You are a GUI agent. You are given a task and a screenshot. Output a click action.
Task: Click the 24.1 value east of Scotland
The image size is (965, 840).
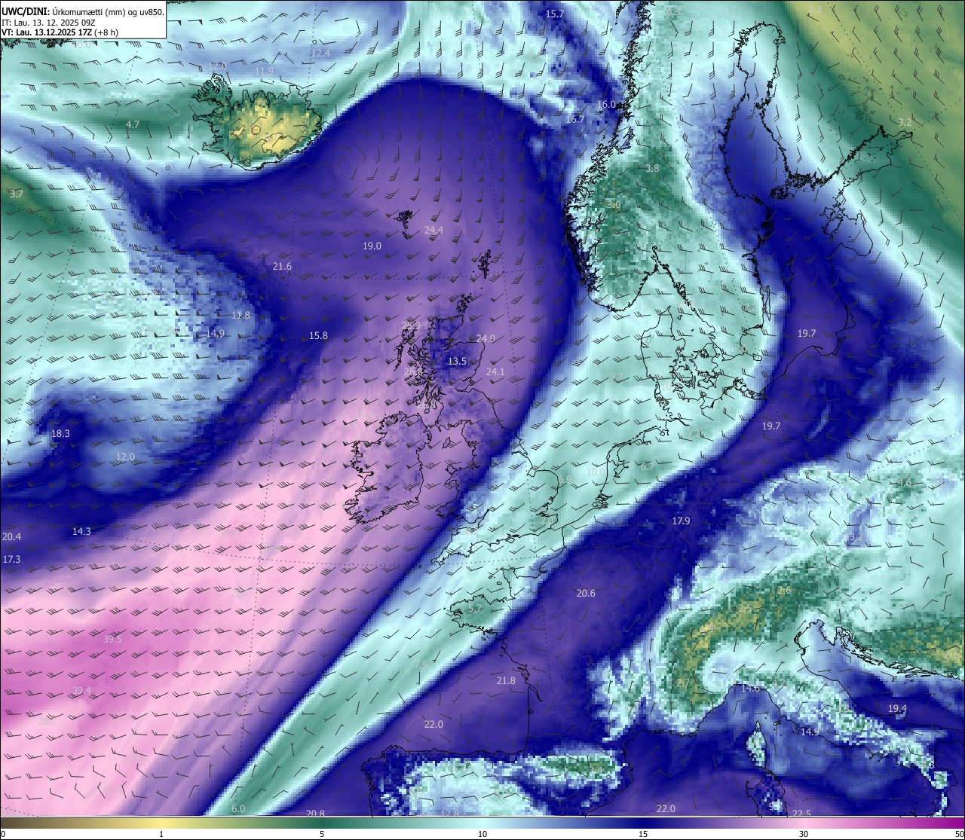495,372
